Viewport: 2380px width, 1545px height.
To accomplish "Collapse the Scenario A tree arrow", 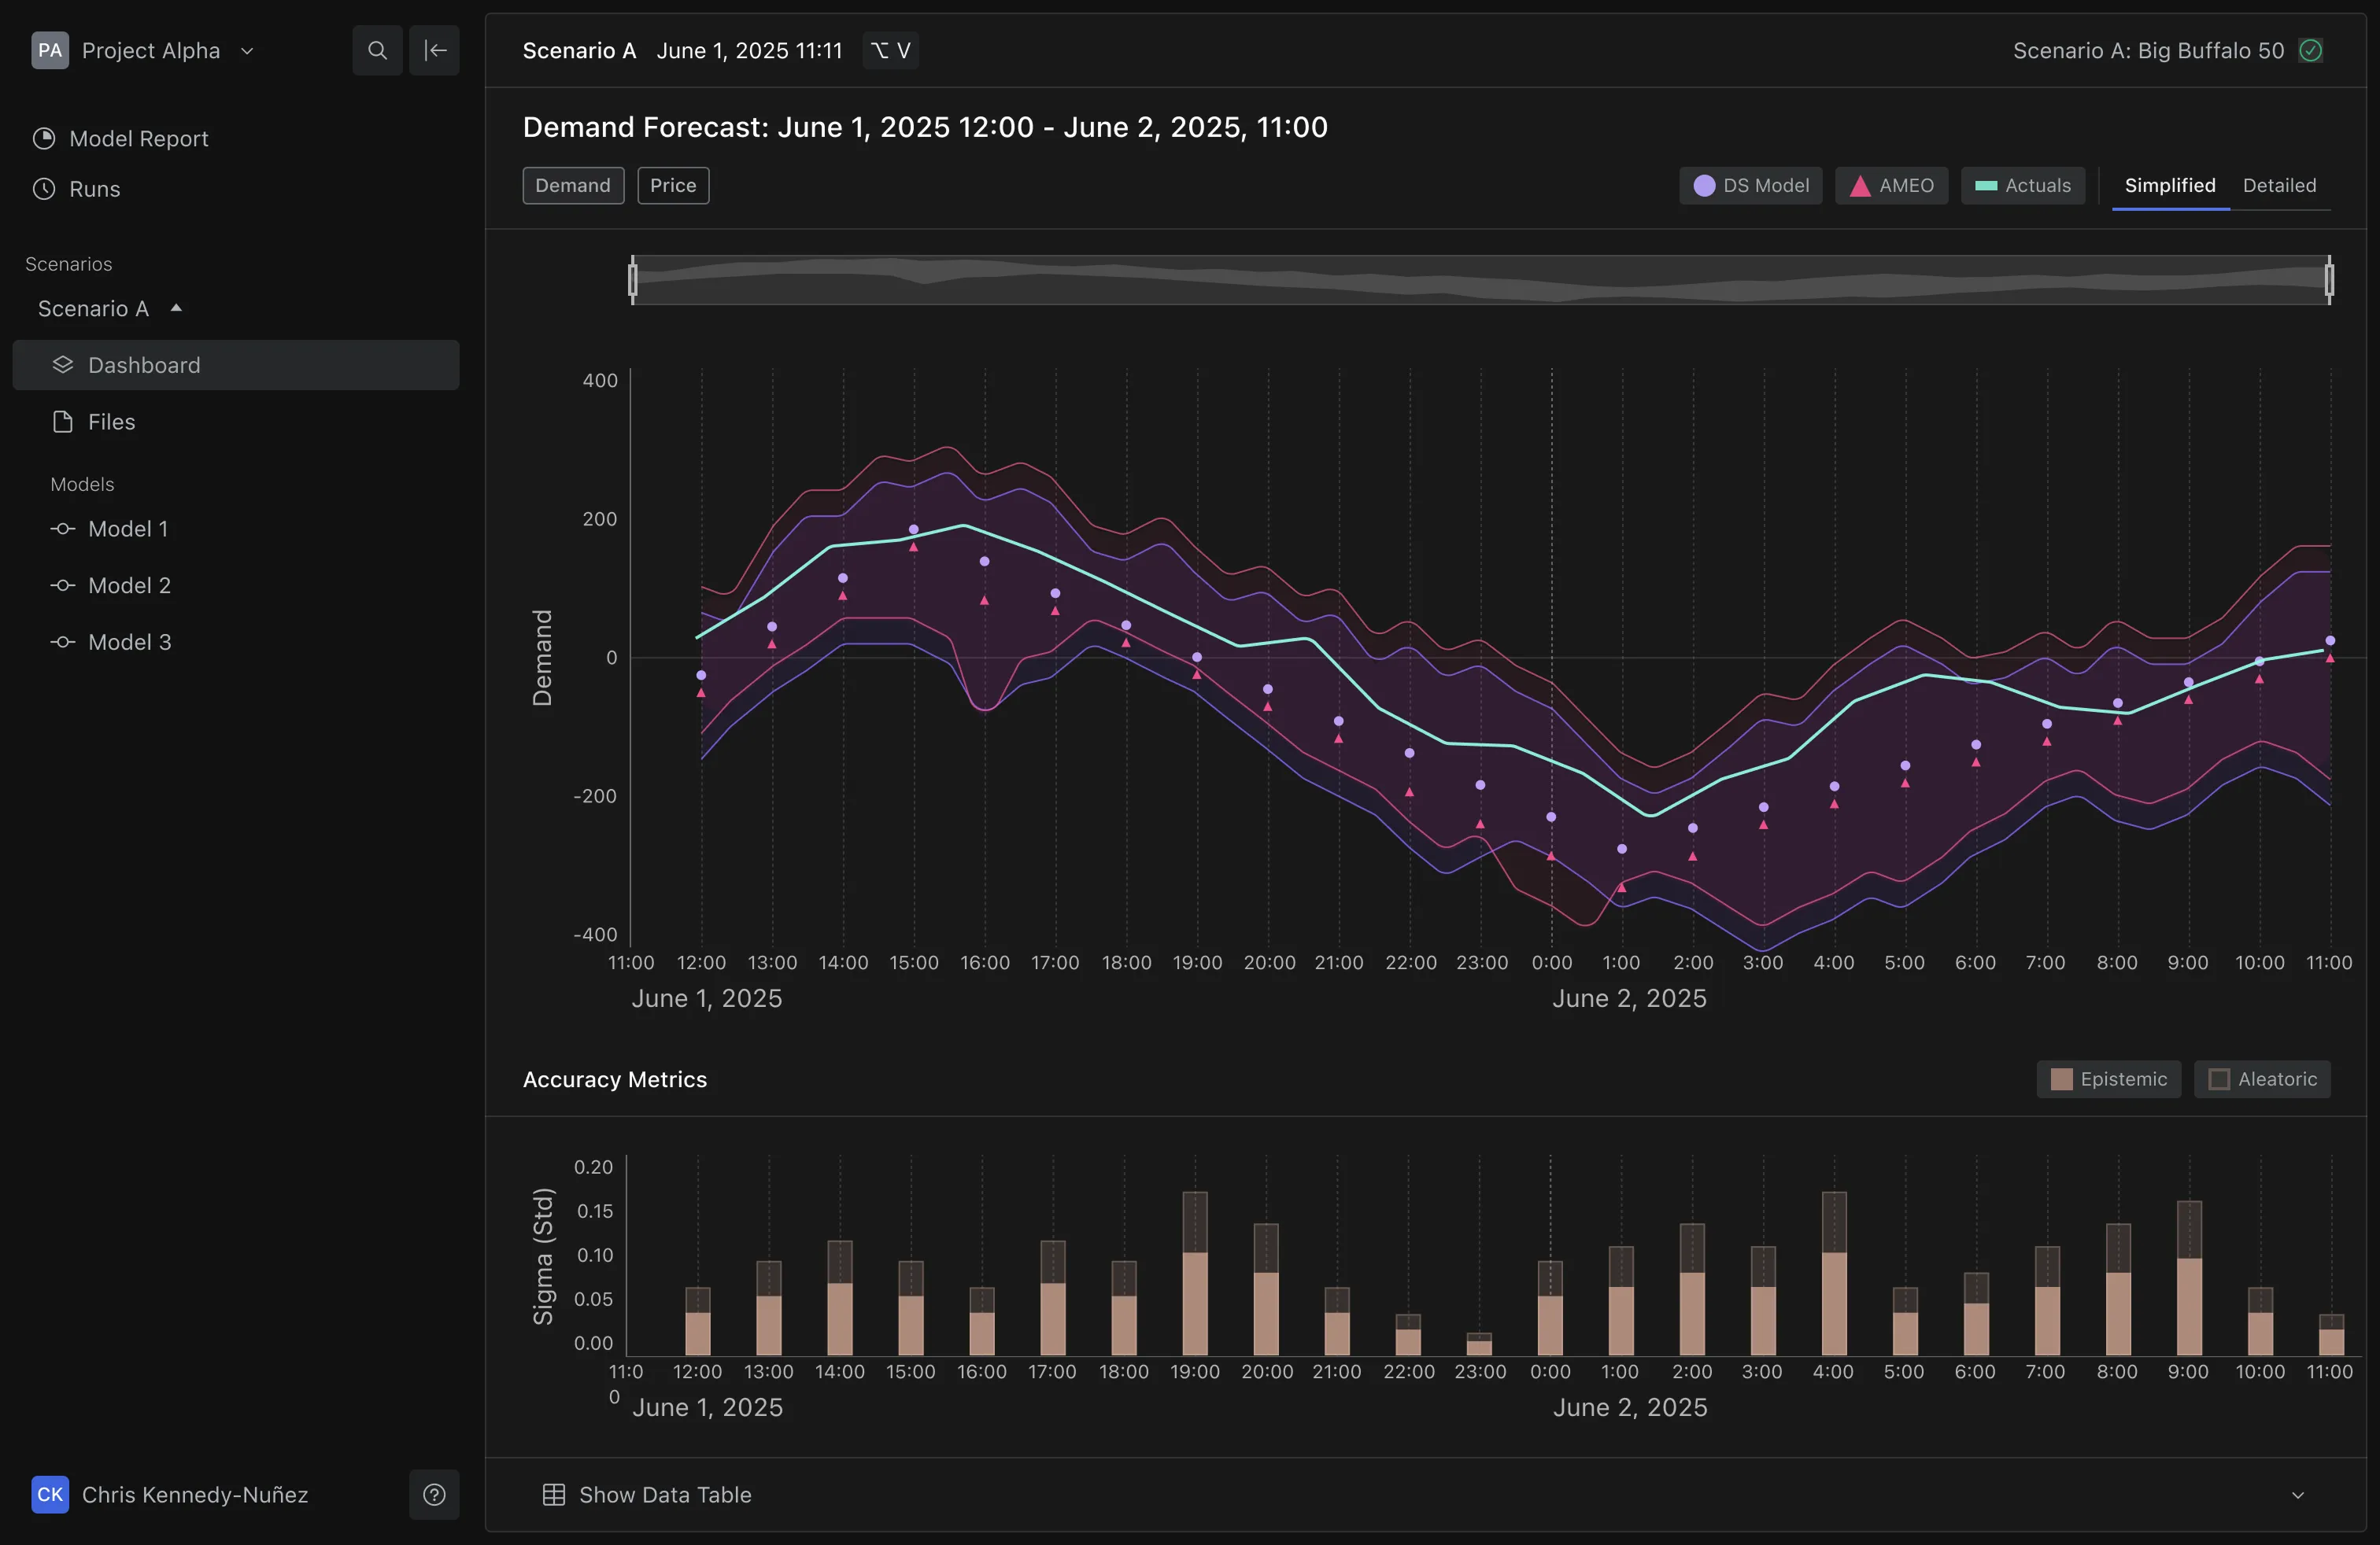I will [177, 308].
